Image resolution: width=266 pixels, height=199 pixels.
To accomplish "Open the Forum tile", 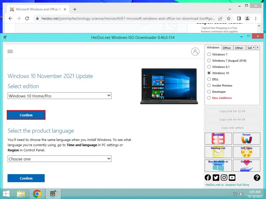I will [247, 139].
